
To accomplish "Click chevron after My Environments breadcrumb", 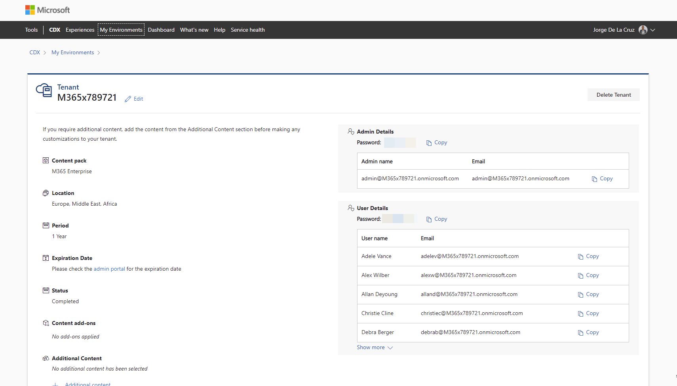I will click(99, 53).
